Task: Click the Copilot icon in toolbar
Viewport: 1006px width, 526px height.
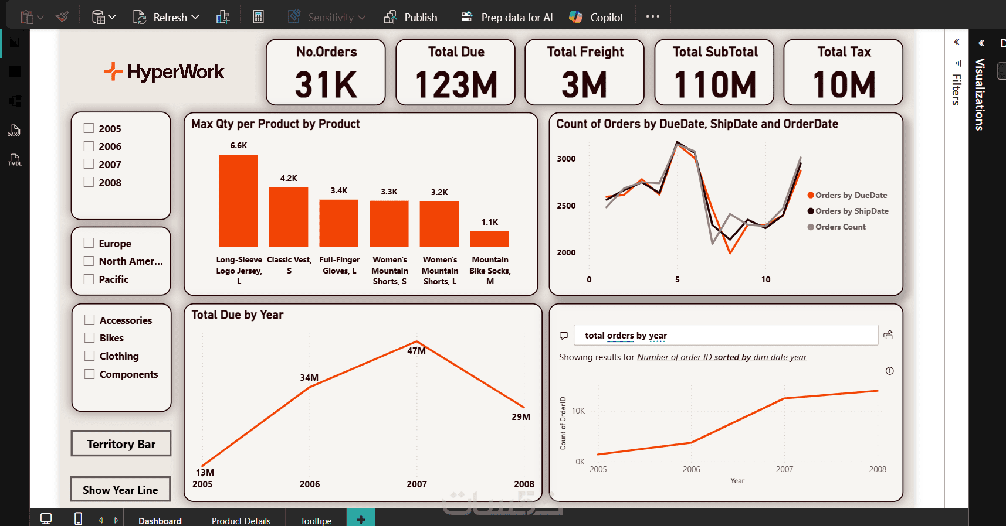Action: (x=575, y=17)
